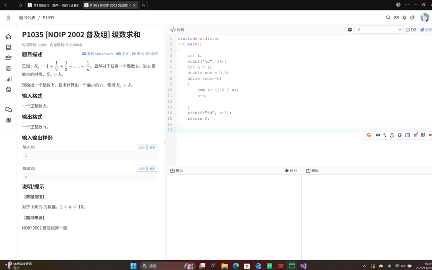
Task: Toggle Sogou 中 Chinese/English mode
Action: pyautogui.click(x=378, y=135)
